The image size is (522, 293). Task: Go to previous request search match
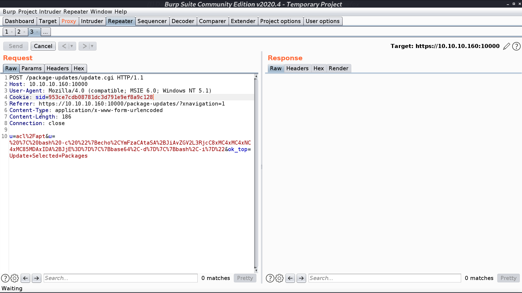coord(26,278)
